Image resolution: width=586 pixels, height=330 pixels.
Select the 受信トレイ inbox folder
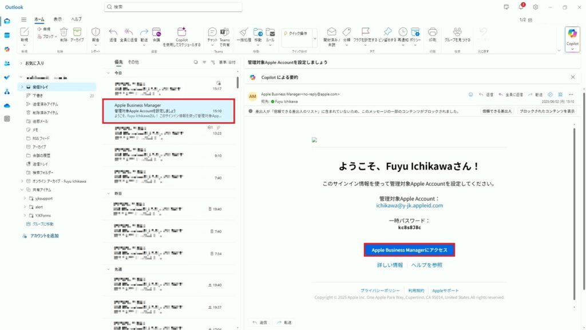pos(57,87)
